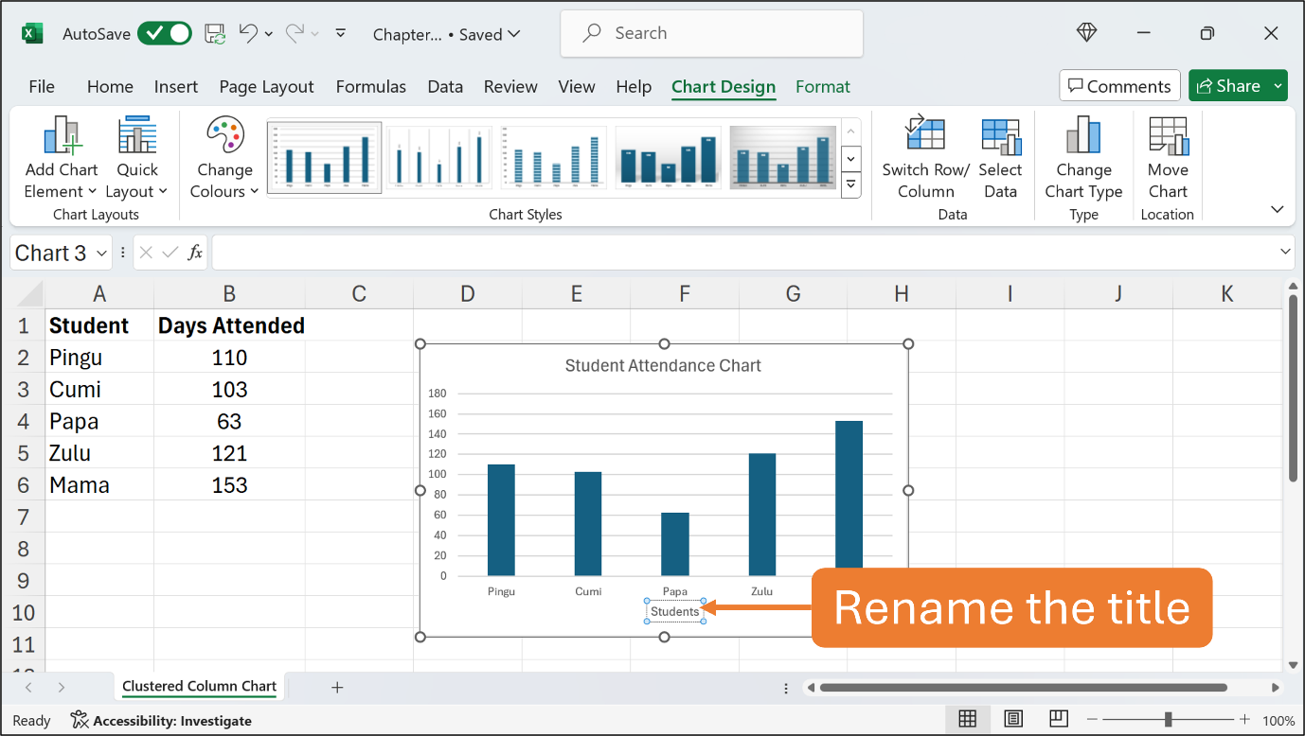Screen dimensions: 1305x736
Task: Toggle the AutoSave switch
Action: (165, 34)
